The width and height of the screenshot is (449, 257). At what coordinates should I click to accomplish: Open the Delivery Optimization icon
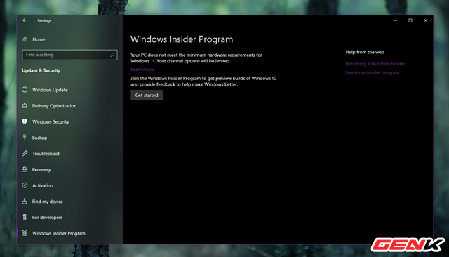click(25, 106)
